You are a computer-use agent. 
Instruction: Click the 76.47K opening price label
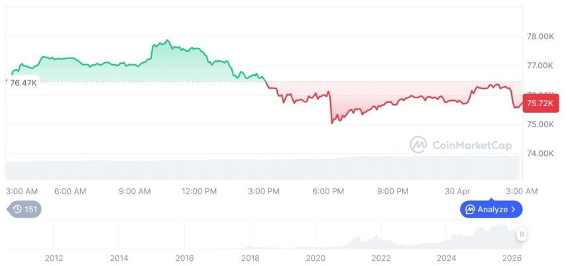coord(24,82)
